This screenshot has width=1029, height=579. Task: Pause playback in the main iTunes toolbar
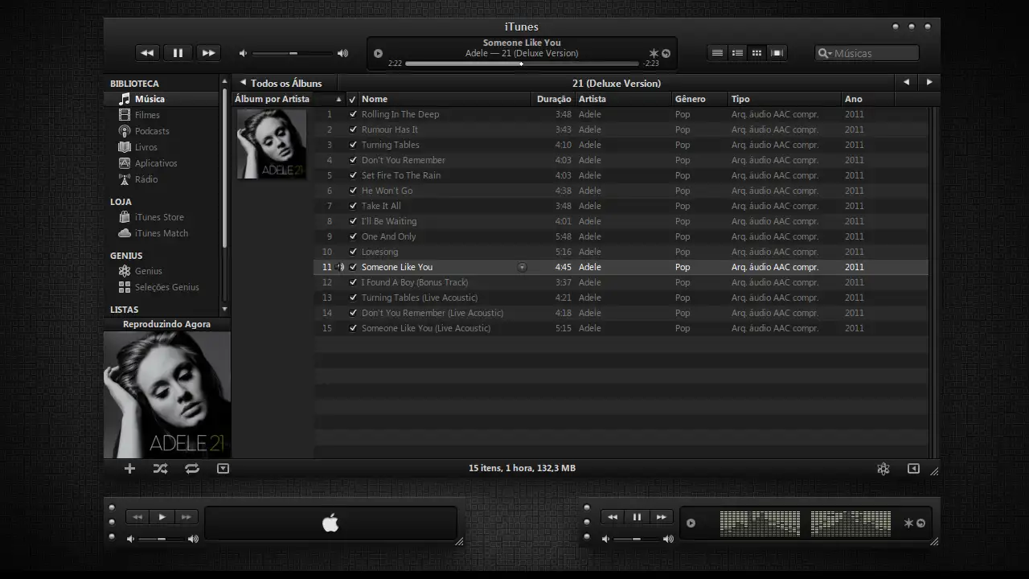[178, 53]
